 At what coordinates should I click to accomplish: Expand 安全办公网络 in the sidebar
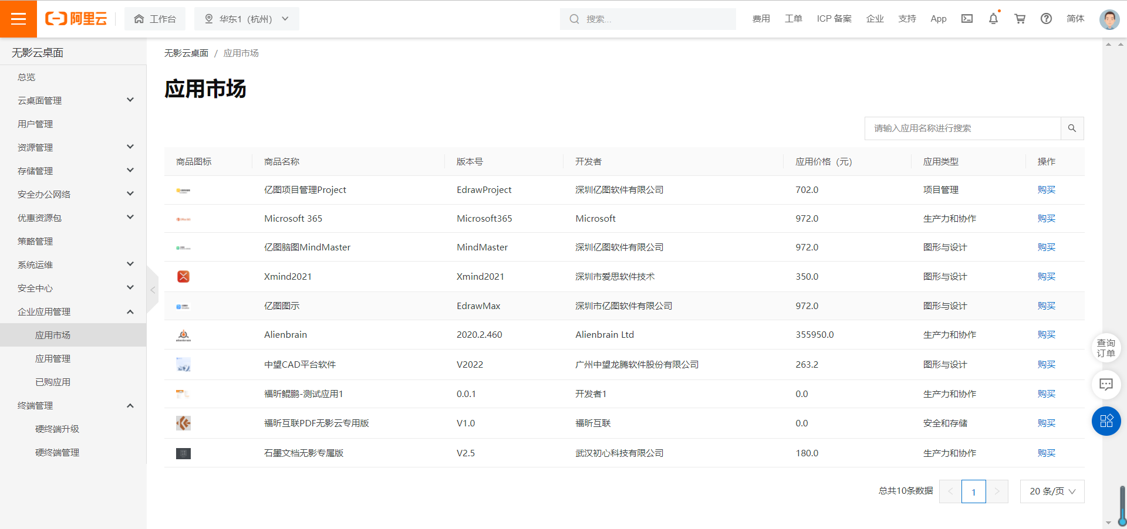pyautogui.click(x=73, y=194)
